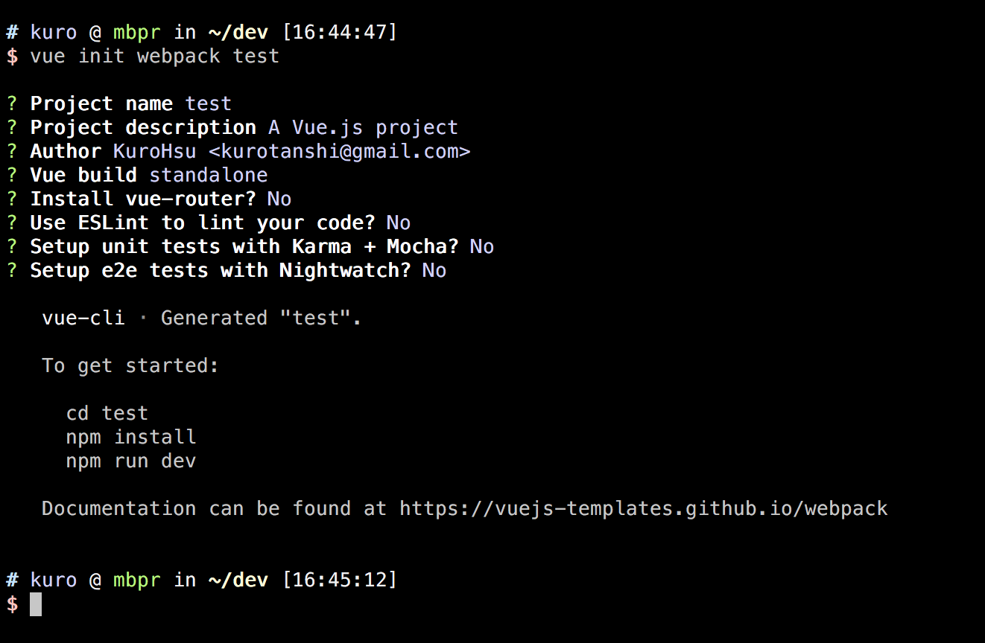Click the red dollar sign on the first command line

tap(12, 57)
